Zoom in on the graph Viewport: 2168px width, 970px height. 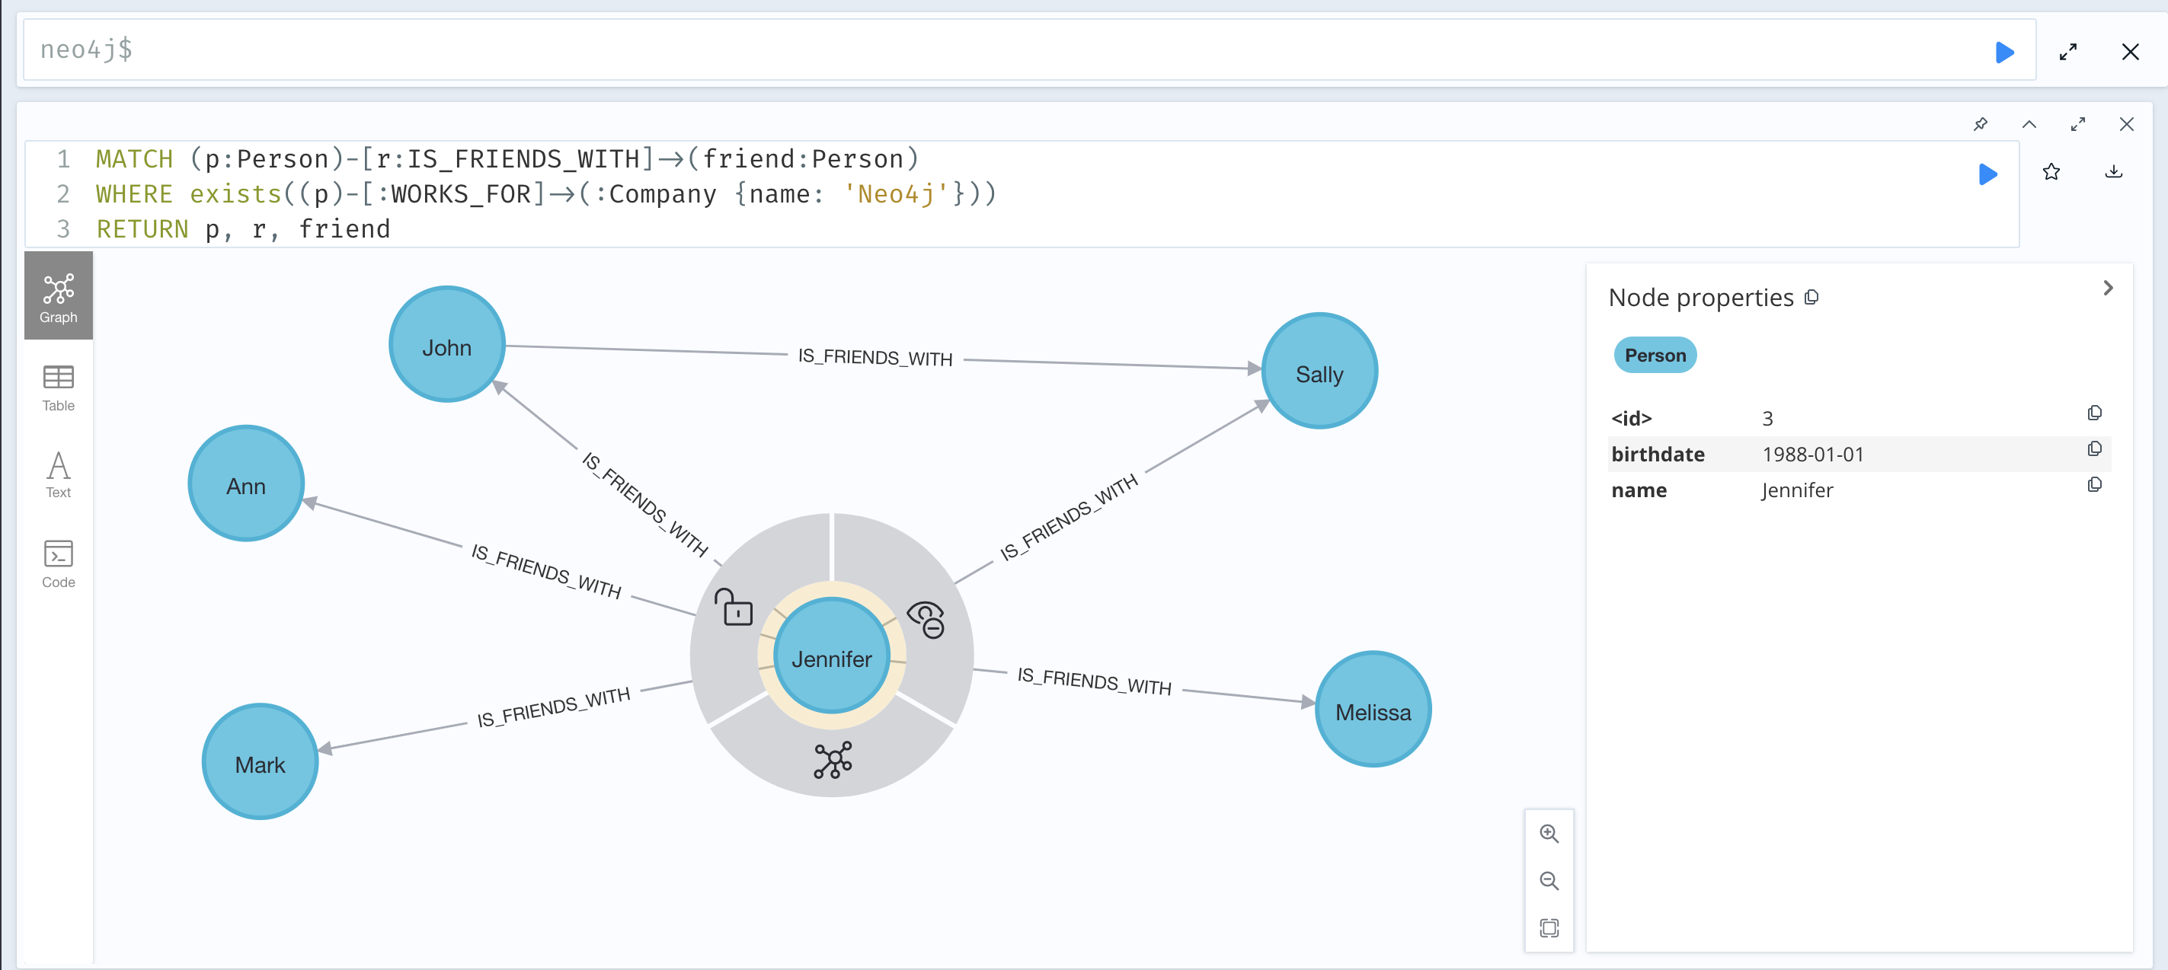pos(1549,834)
